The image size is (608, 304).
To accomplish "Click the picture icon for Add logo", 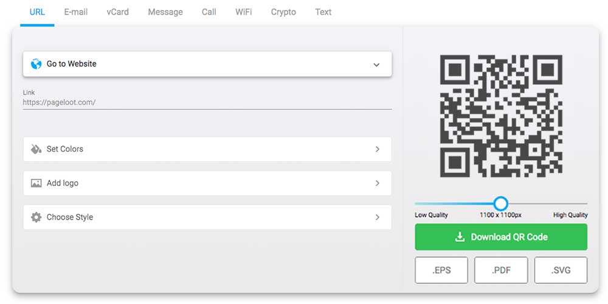I will pyautogui.click(x=36, y=183).
